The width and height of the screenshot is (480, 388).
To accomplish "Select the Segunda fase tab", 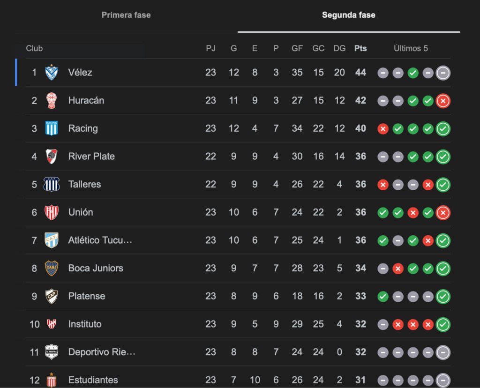I will (348, 15).
